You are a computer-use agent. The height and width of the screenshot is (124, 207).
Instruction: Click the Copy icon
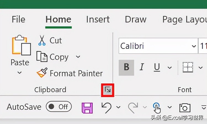click(42, 57)
